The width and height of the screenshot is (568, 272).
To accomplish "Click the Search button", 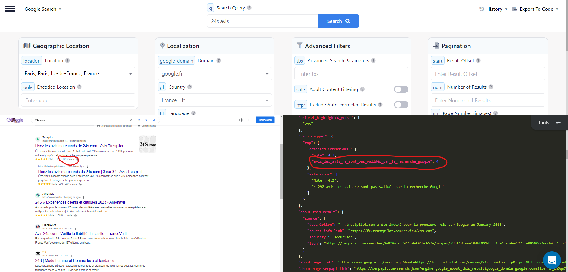I will click(338, 21).
